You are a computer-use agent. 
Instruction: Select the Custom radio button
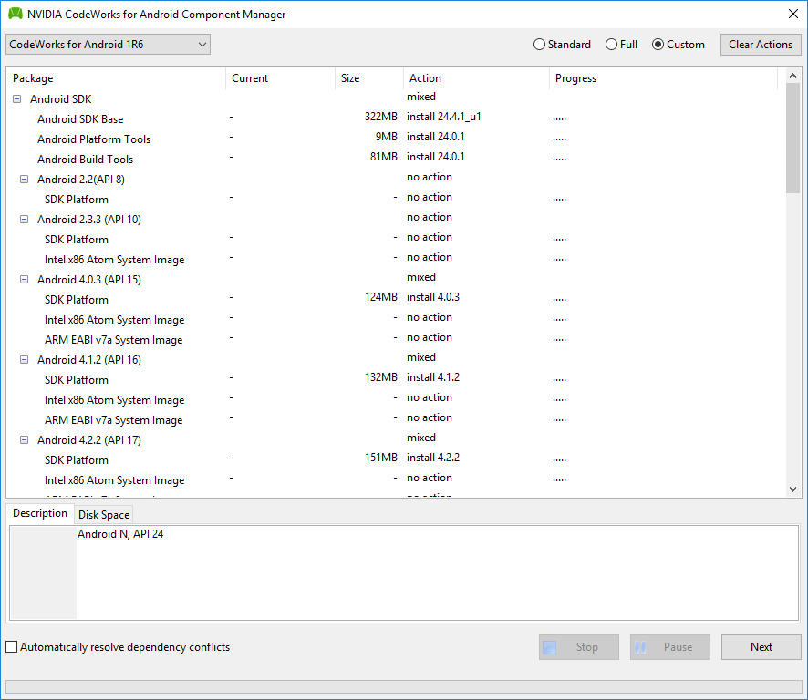[x=658, y=44]
